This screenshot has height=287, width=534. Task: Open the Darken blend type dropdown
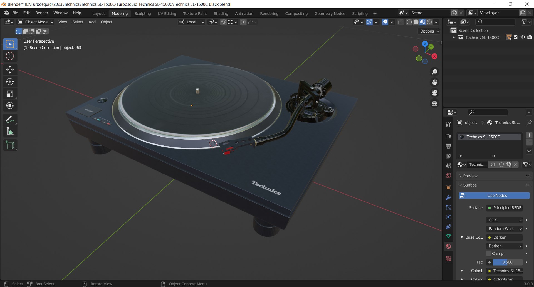[x=504, y=246]
